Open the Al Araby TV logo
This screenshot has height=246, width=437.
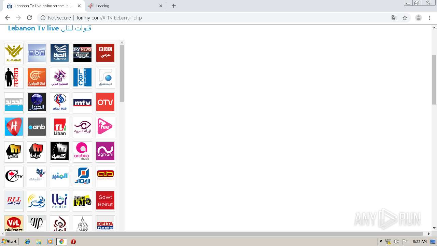tap(60, 78)
